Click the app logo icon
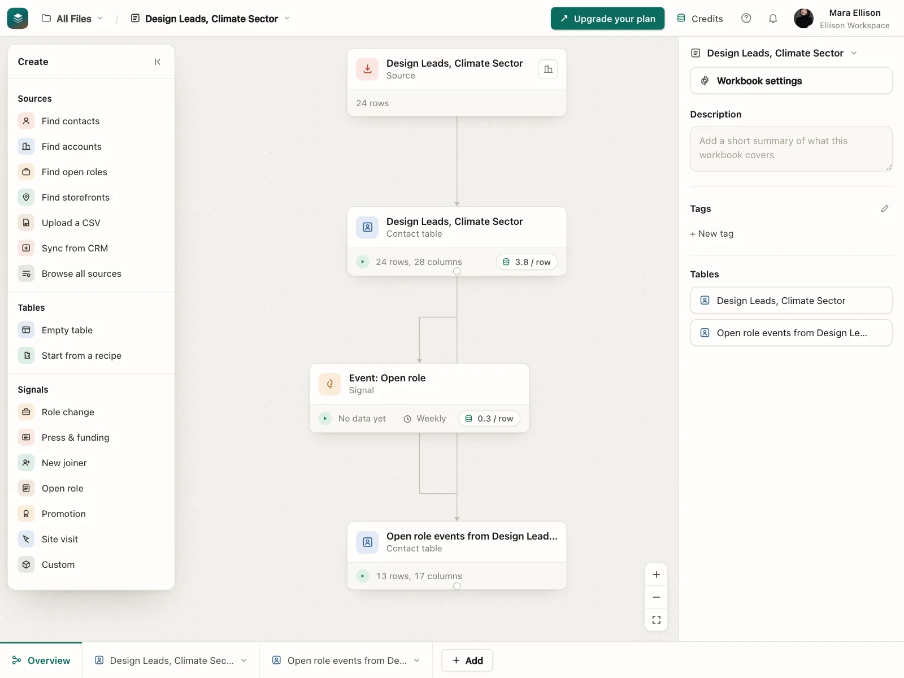 [18, 18]
